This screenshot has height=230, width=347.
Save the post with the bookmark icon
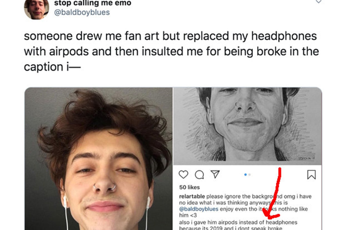coord(311,175)
